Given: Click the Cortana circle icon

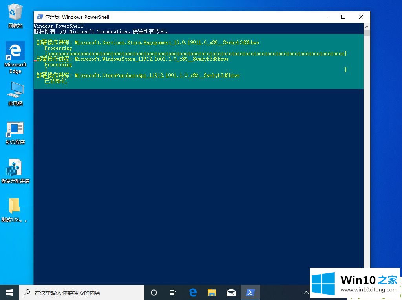Looking at the screenshot, I should click(154, 292).
